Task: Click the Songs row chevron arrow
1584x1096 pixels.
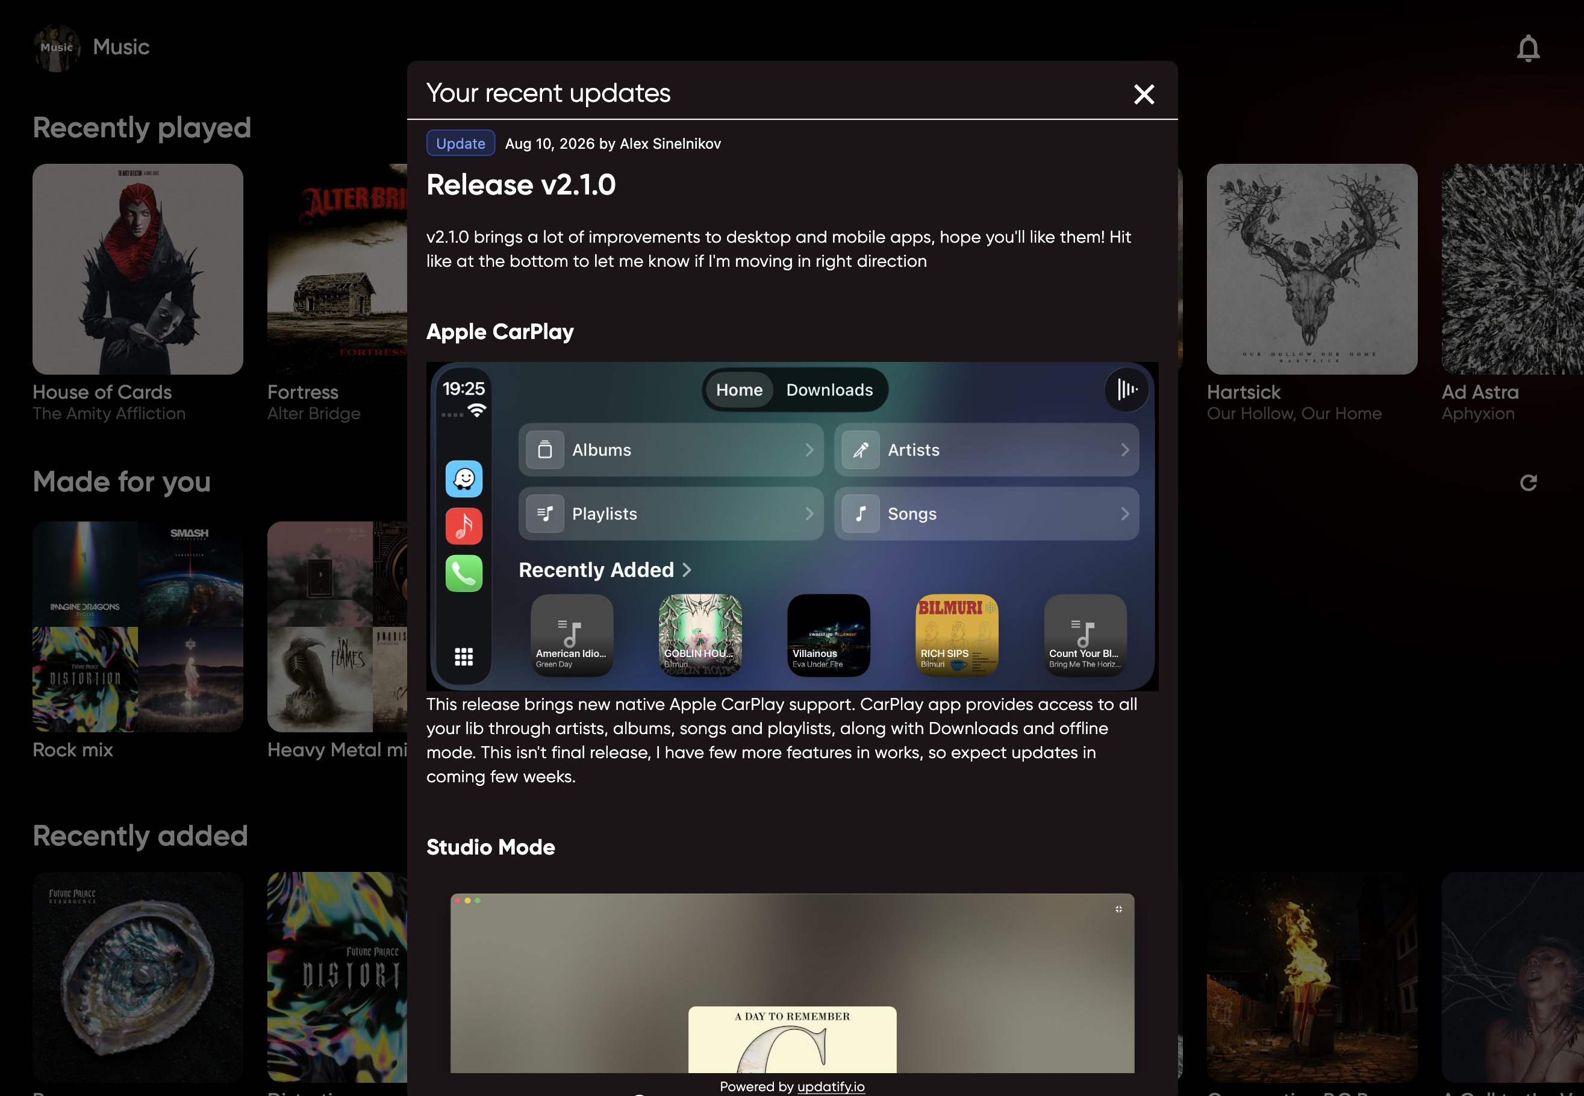Action: (1124, 514)
